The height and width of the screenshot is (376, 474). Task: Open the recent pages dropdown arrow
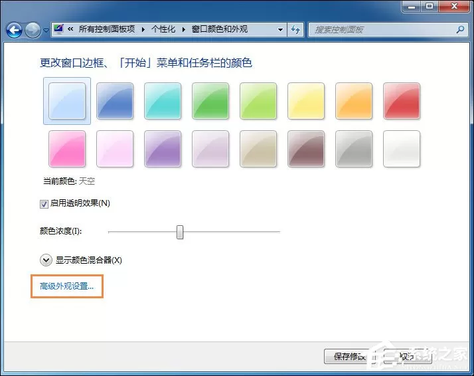46,31
